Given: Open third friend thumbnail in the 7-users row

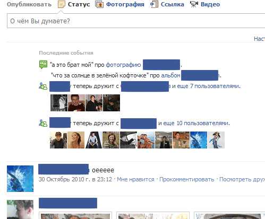Looking at the screenshot, I should pyautogui.click(x=94, y=103).
